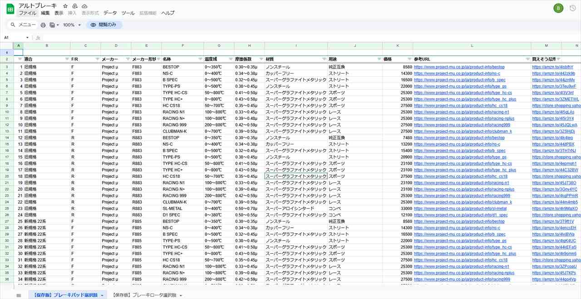Click the 買えそうな所 header cell
The height and width of the screenshot is (299, 581).
click(546, 59)
